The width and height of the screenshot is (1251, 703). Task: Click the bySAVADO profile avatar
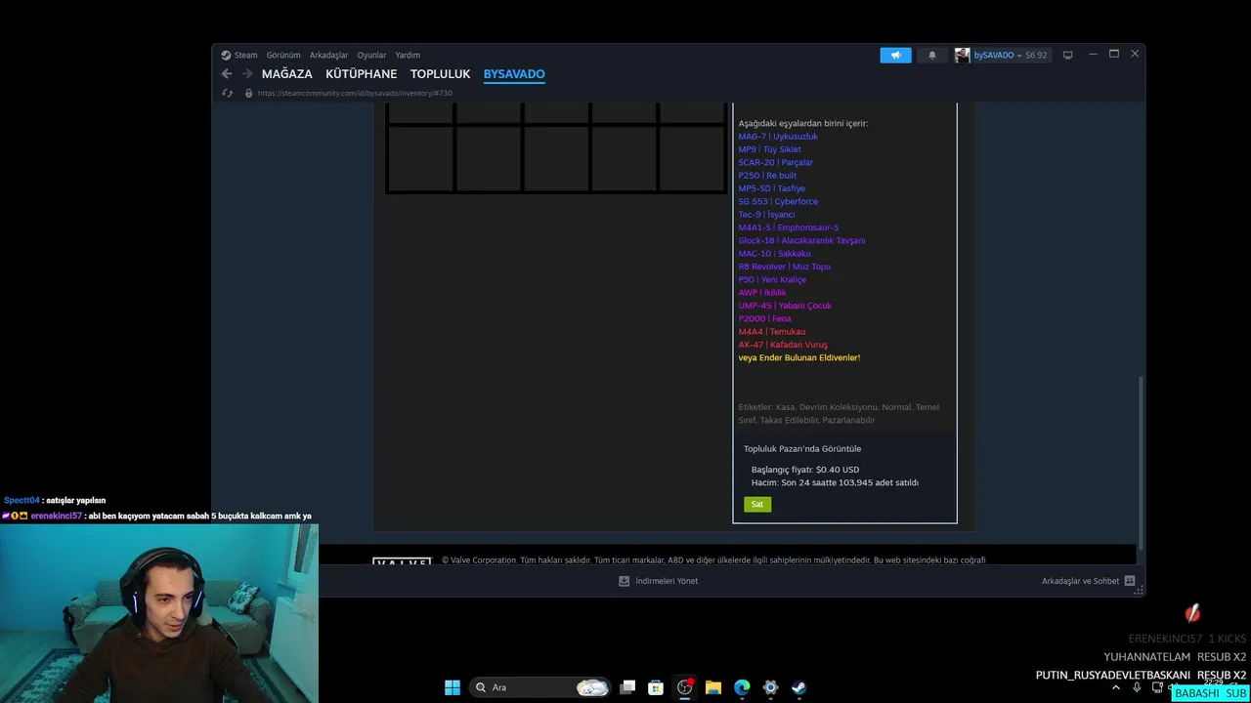pos(963,55)
